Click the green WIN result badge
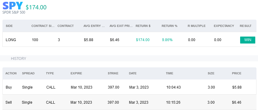 pos(248,40)
